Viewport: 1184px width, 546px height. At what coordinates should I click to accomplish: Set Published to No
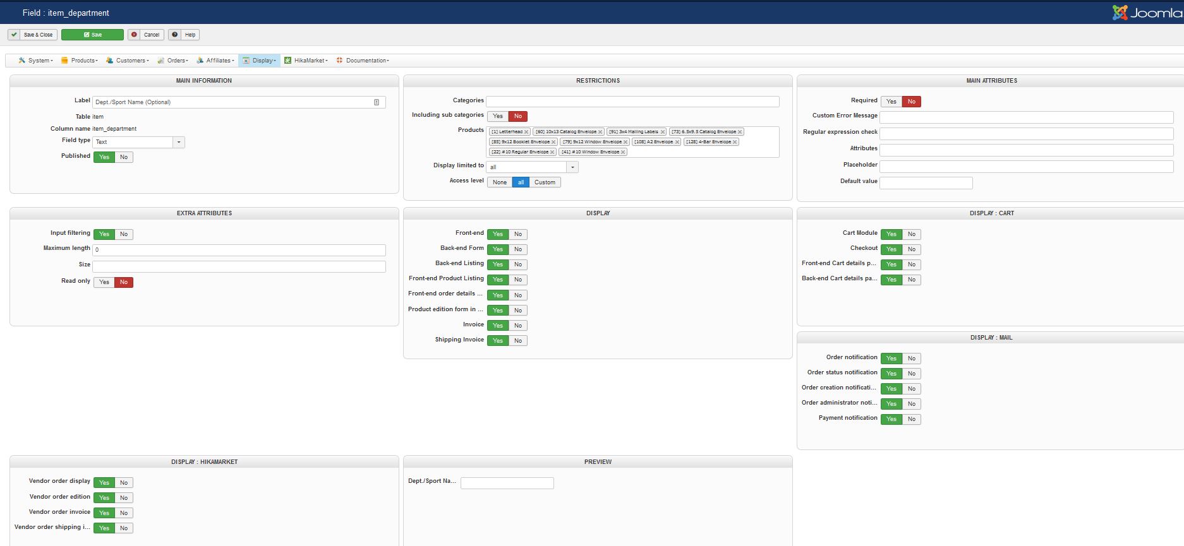[124, 157]
